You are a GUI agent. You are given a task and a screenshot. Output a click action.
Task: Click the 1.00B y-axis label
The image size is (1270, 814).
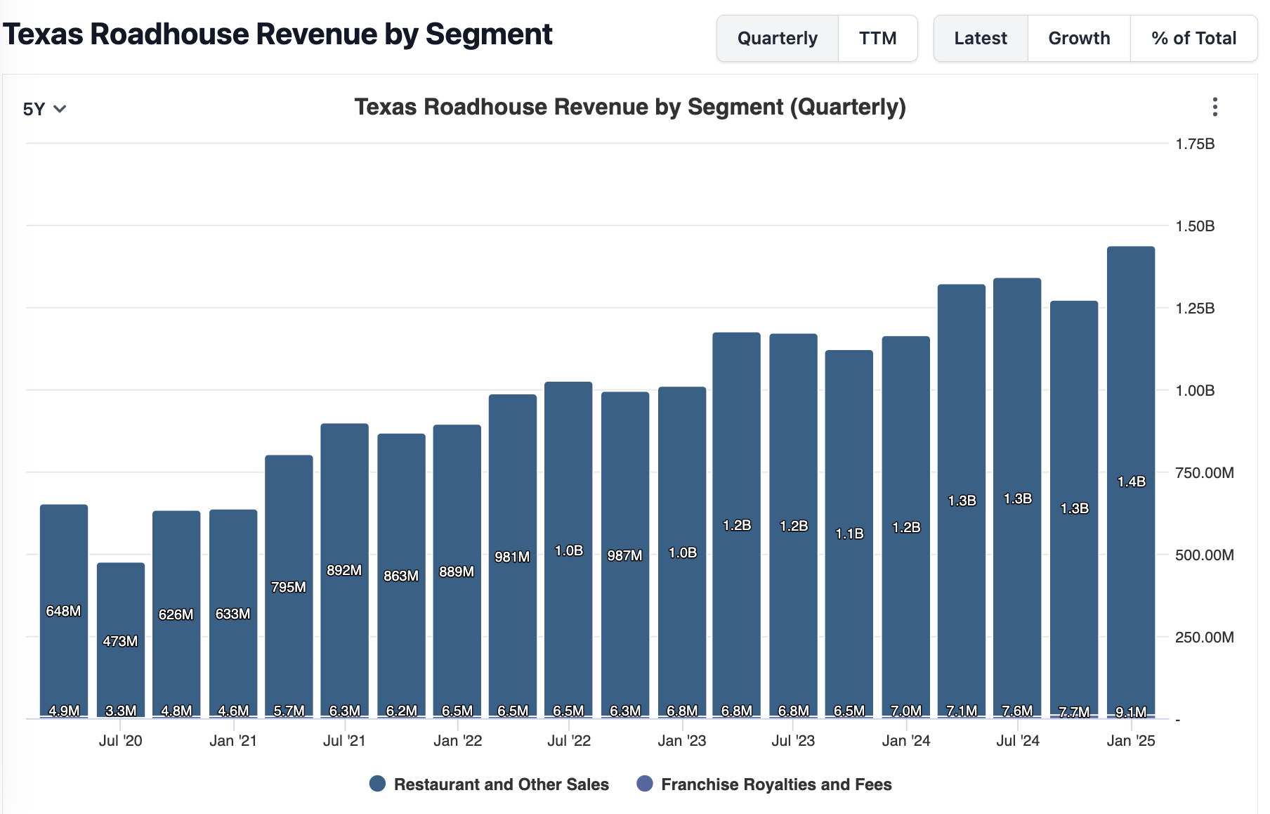click(1196, 390)
